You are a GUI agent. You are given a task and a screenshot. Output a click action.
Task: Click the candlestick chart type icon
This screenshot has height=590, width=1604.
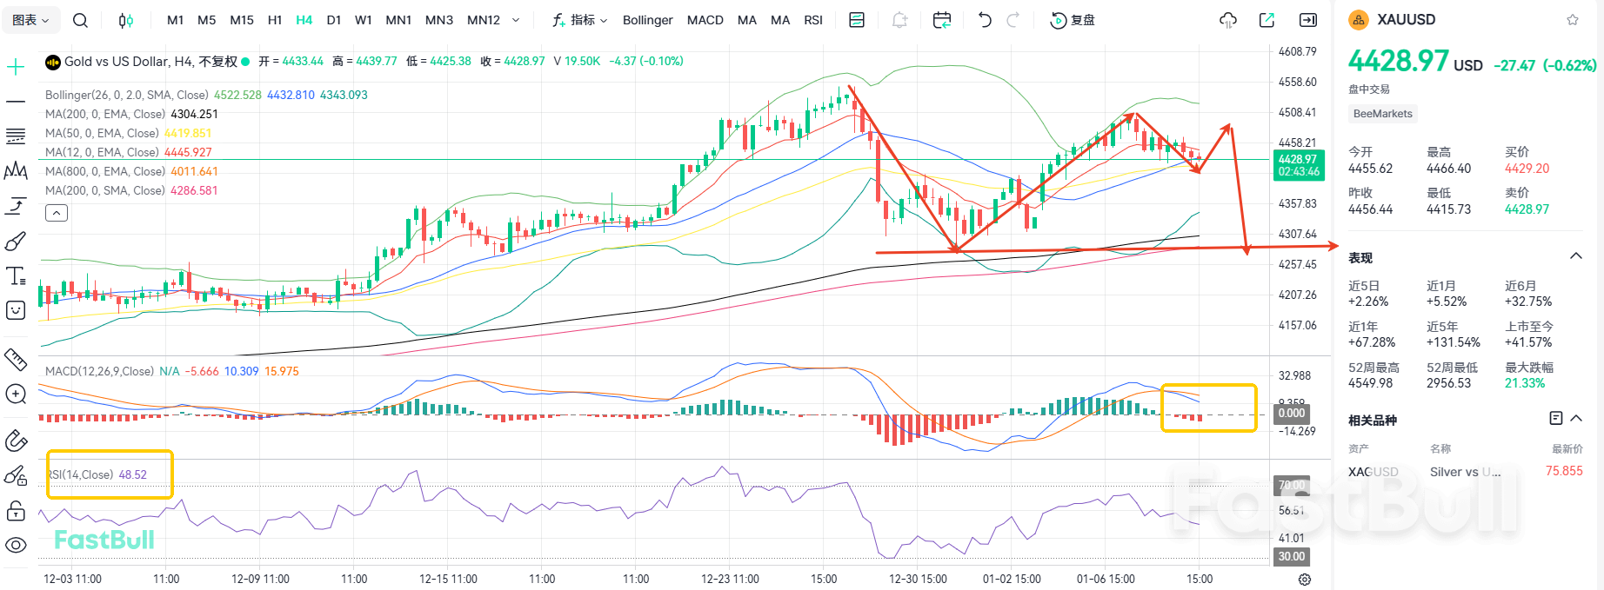tap(126, 20)
